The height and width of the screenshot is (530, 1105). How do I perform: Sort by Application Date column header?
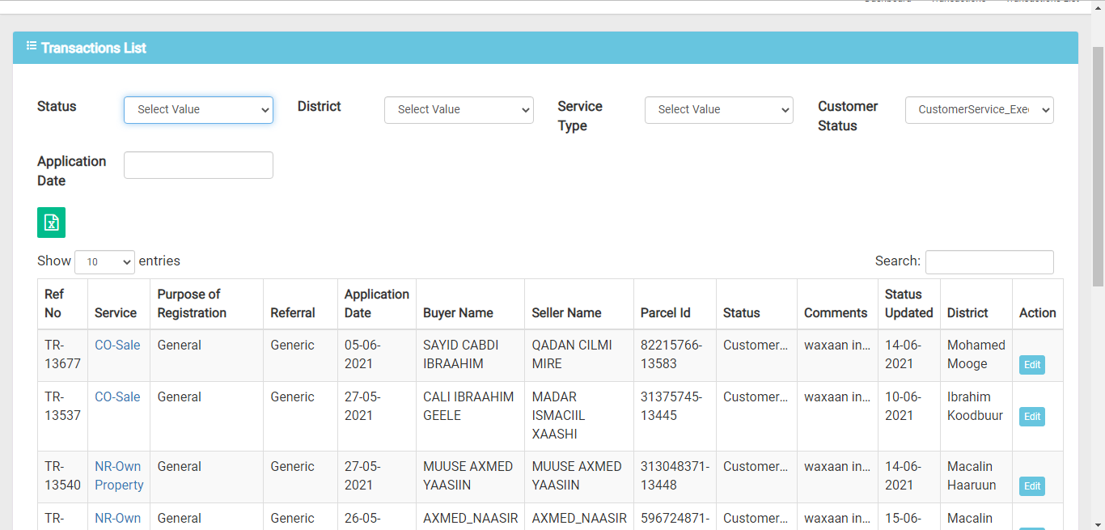point(377,303)
